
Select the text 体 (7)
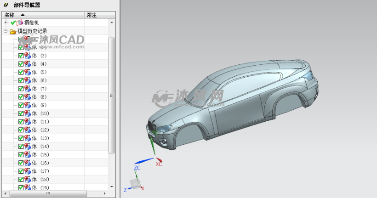click(39, 89)
